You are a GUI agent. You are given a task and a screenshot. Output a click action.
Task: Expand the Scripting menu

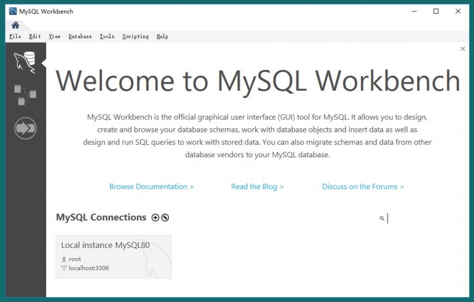coord(136,36)
